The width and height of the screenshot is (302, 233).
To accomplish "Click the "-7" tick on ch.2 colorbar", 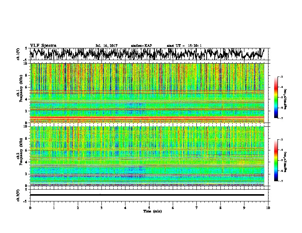I will [281, 181].
